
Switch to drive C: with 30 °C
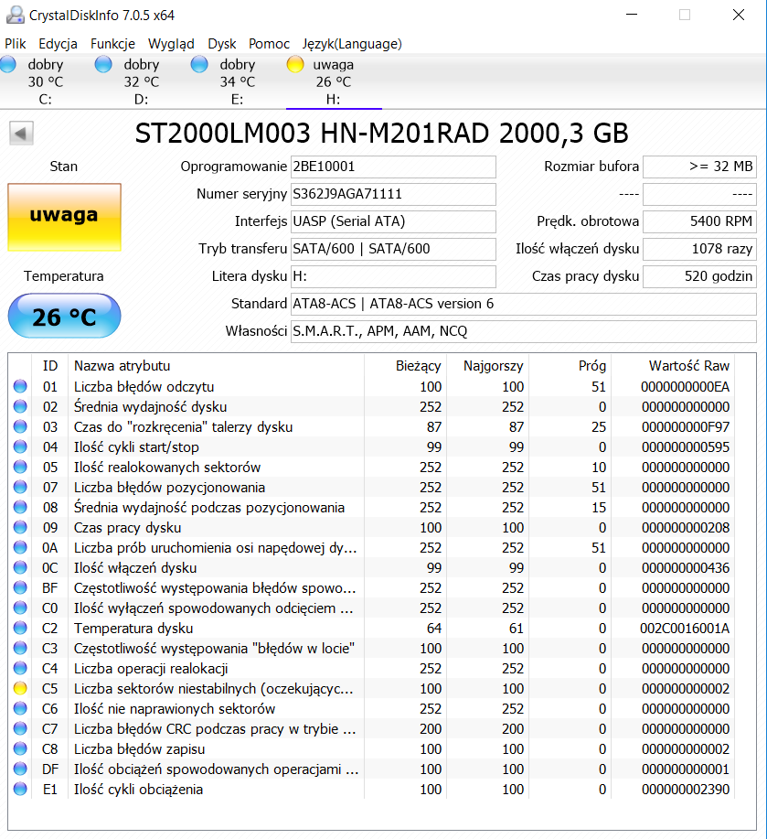point(46,81)
